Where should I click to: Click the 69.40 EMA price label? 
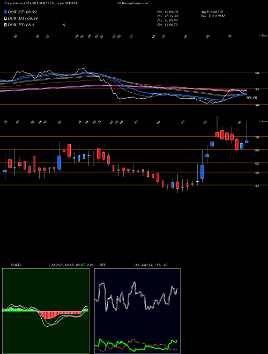252,98
